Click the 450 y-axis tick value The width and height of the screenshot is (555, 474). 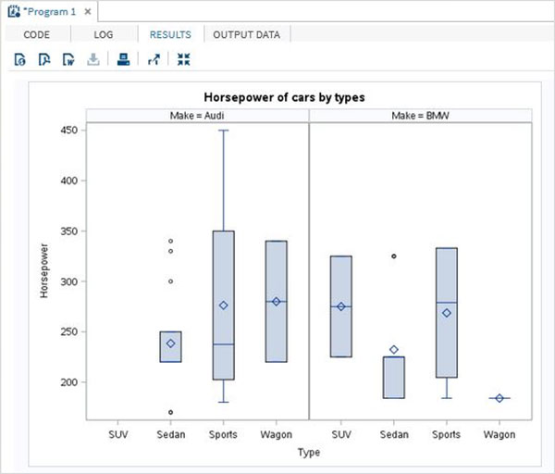pos(68,130)
